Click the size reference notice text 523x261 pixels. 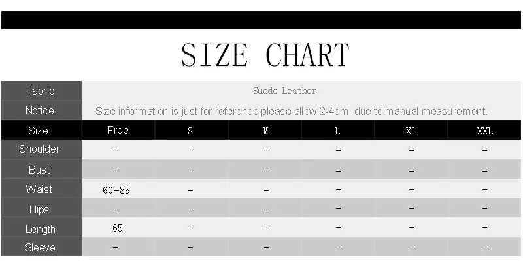point(292,111)
